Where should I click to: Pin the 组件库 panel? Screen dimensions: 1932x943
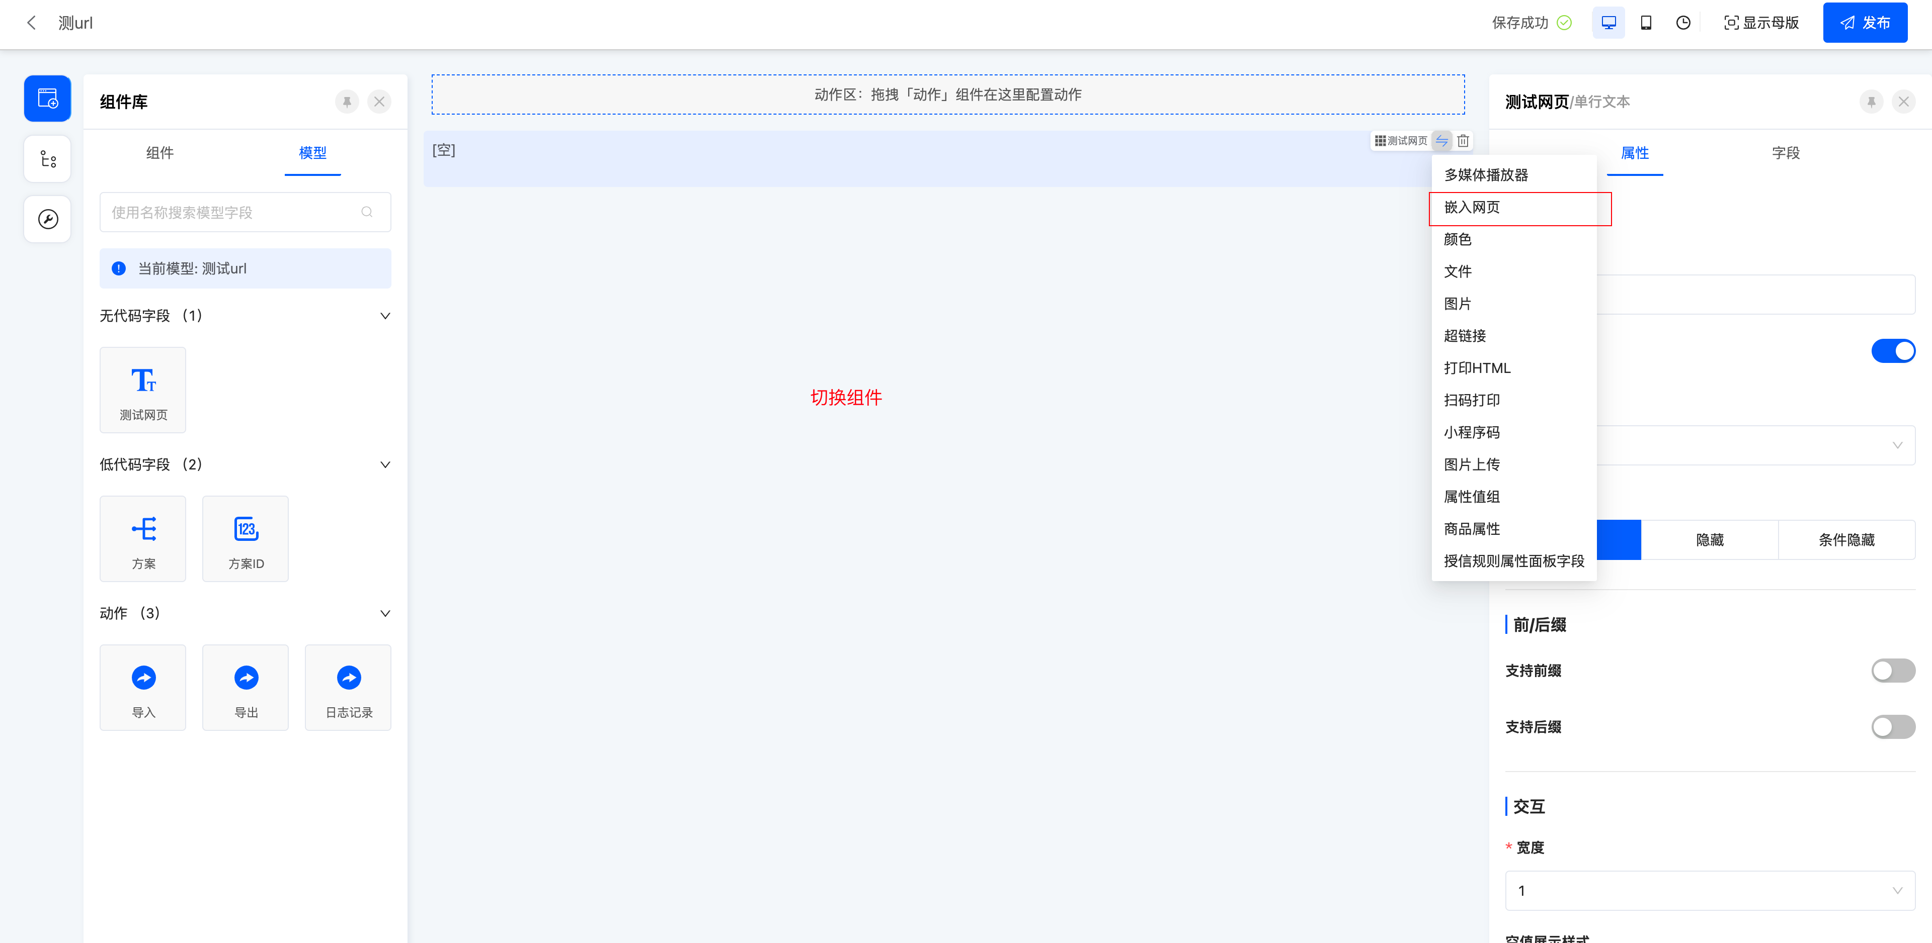click(x=347, y=102)
